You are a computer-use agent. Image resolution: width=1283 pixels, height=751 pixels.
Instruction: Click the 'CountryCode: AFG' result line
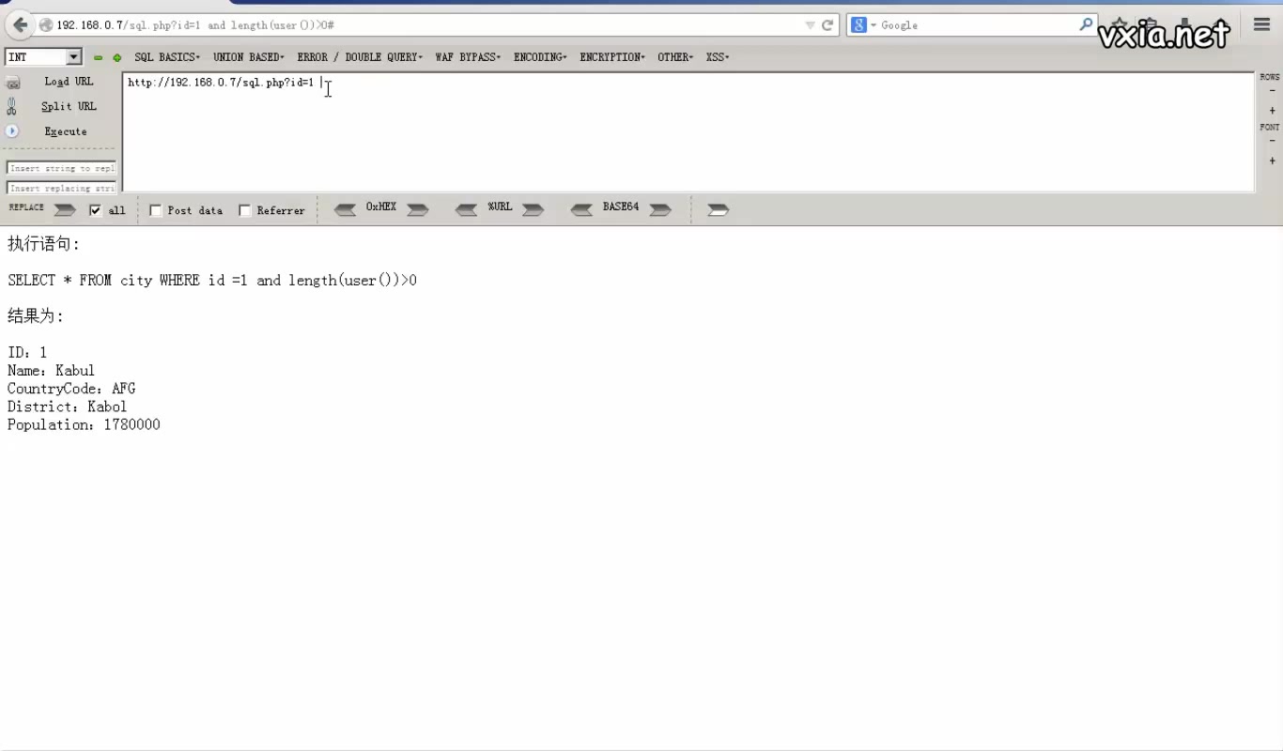[x=71, y=389]
